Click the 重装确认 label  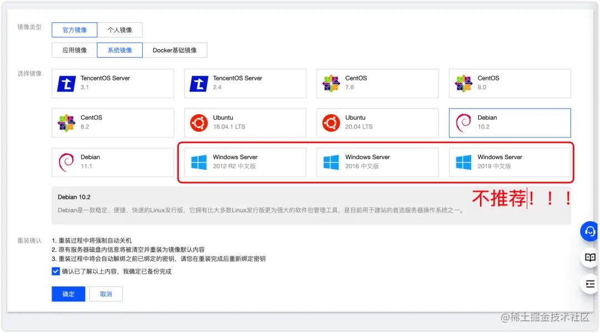pyautogui.click(x=29, y=240)
